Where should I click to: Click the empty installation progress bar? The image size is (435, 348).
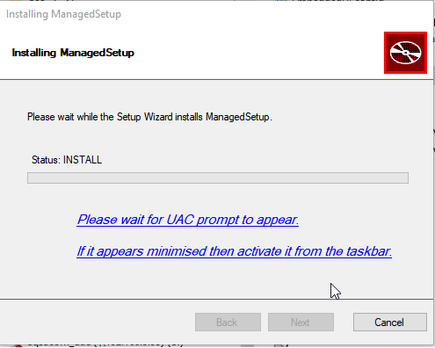coord(218,178)
